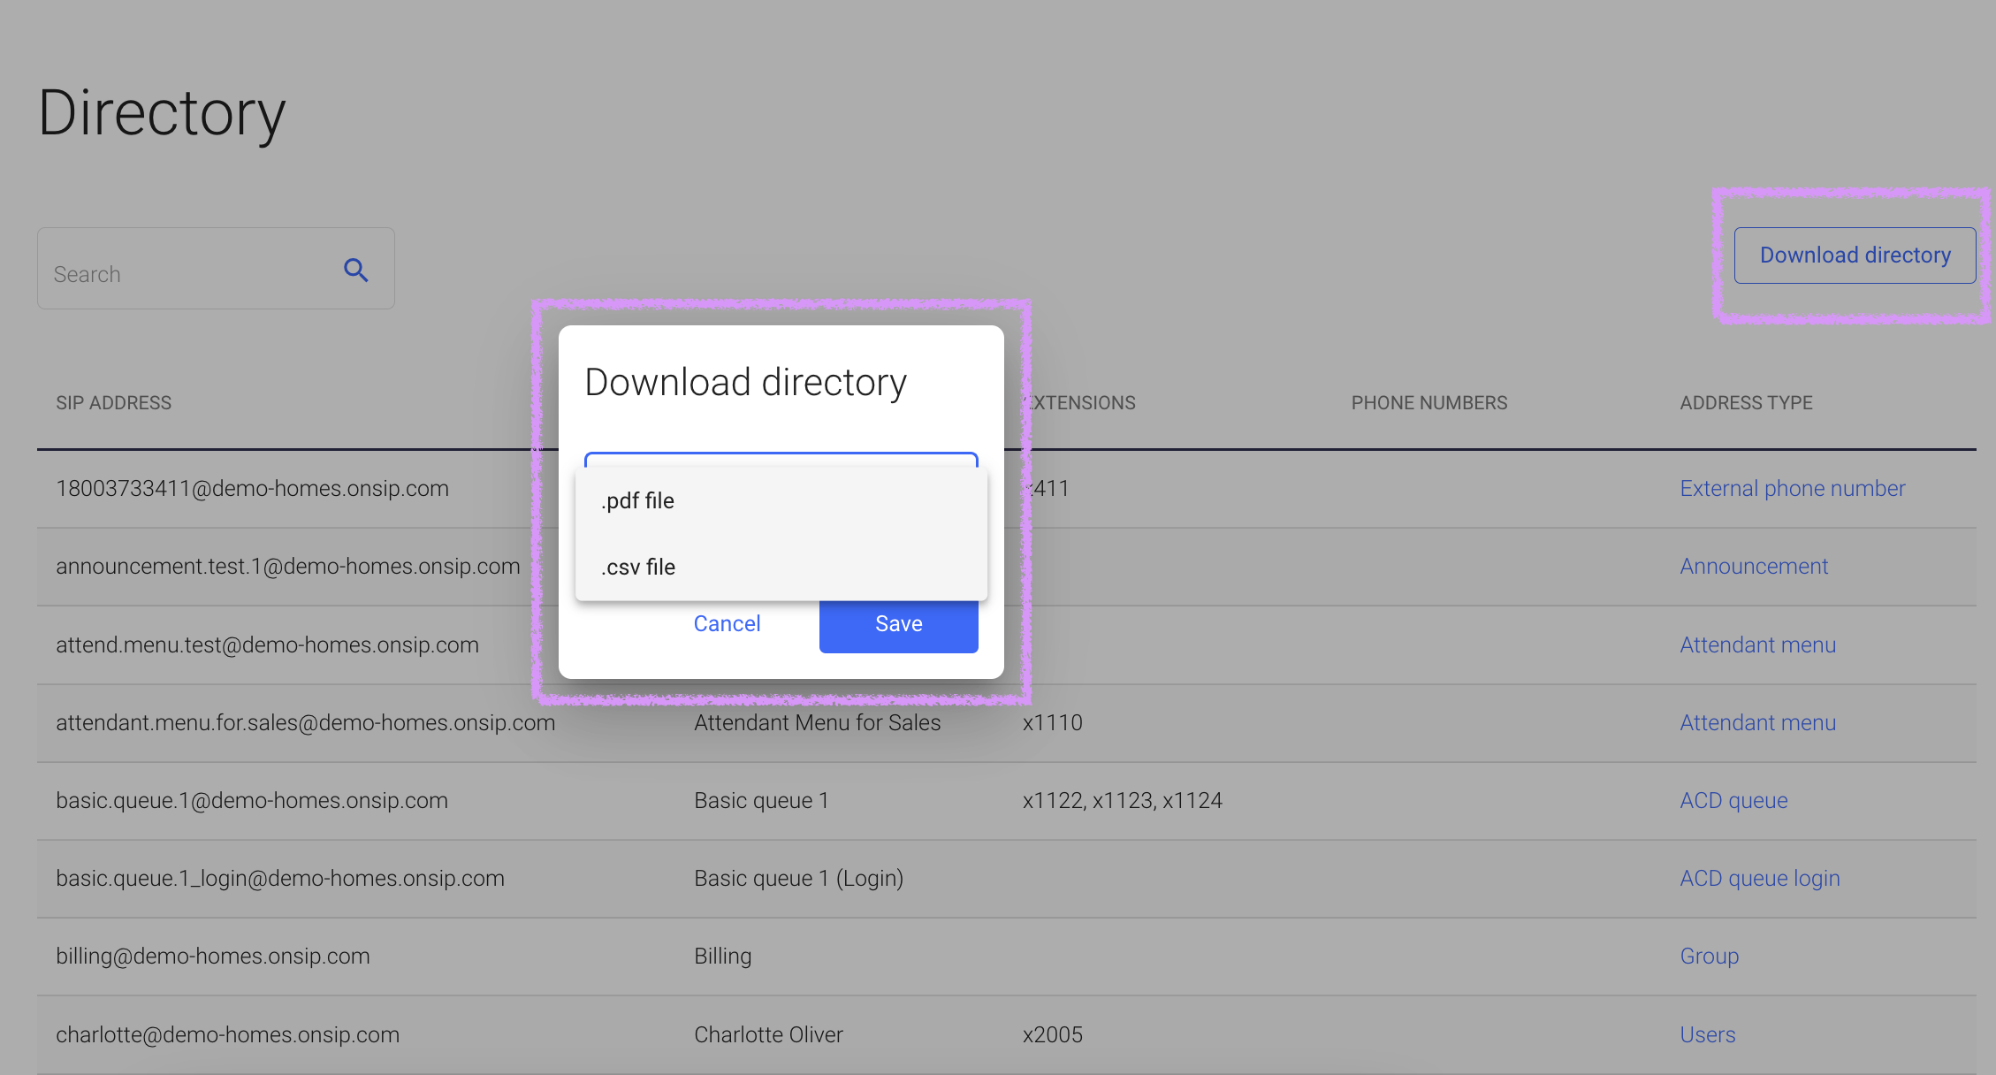Viewport: 1996px width, 1075px height.
Task: Select the ".csv file" option
Action: 637,567
